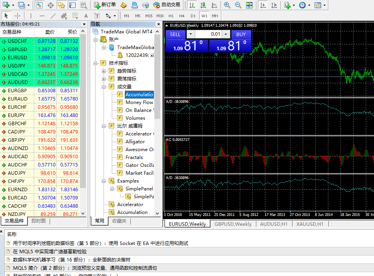The height and width of the screenshot is (276, 374).
Task: Collapse the 比尔 威廉姆 tree node
Action: point(104,126)
